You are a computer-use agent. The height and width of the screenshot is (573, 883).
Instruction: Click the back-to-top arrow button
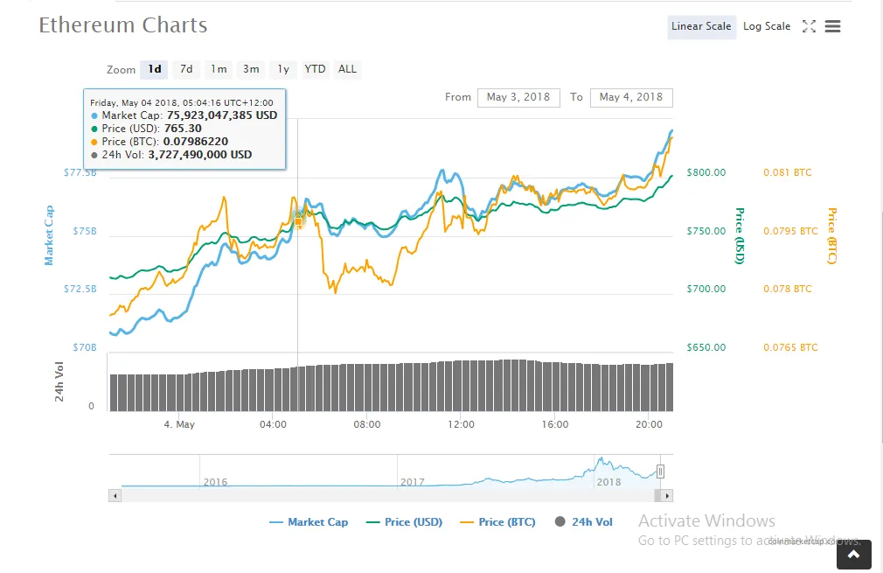click(x=854, y=555)
